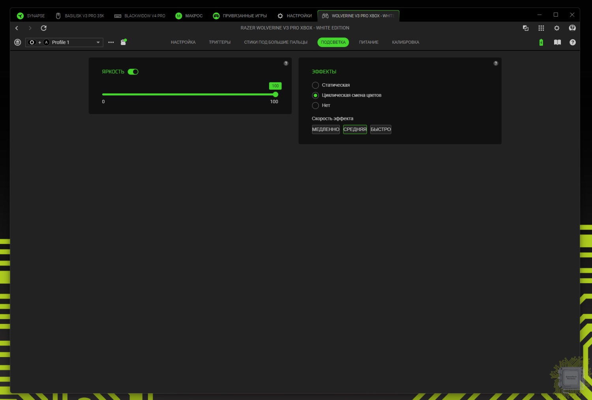592x400 pixels.
Task: Expand the Profile 1 dropdown
Action: pyautogui.click(x=98, y=42)
